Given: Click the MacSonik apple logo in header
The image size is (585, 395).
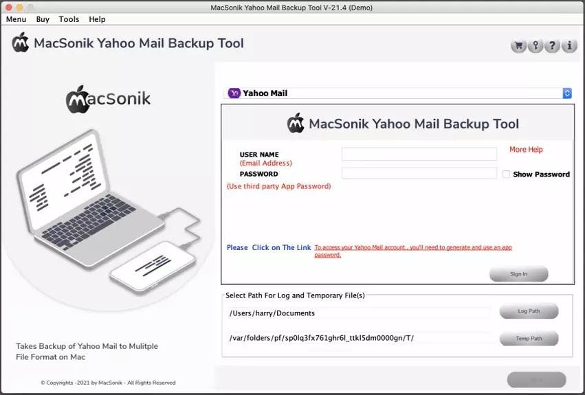Looking at the screenshot, I should tap(20, 43).
